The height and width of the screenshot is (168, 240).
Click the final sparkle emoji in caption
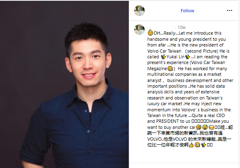tap(204, 145)
